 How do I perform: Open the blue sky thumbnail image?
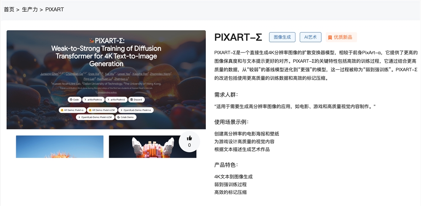(60, 146)
